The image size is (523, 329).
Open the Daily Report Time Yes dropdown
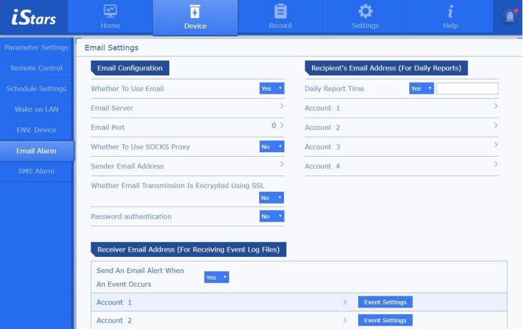point(421,88)
